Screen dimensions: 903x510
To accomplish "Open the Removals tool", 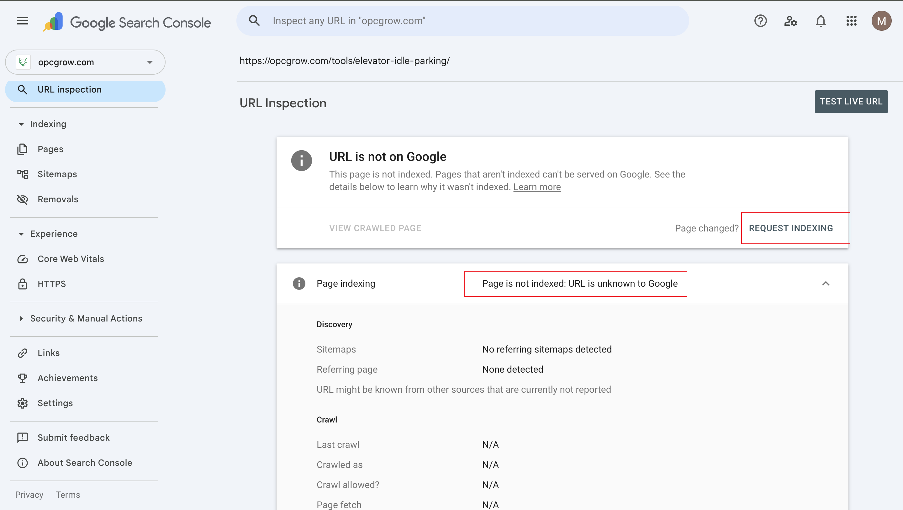I will (x=58, y=199).
